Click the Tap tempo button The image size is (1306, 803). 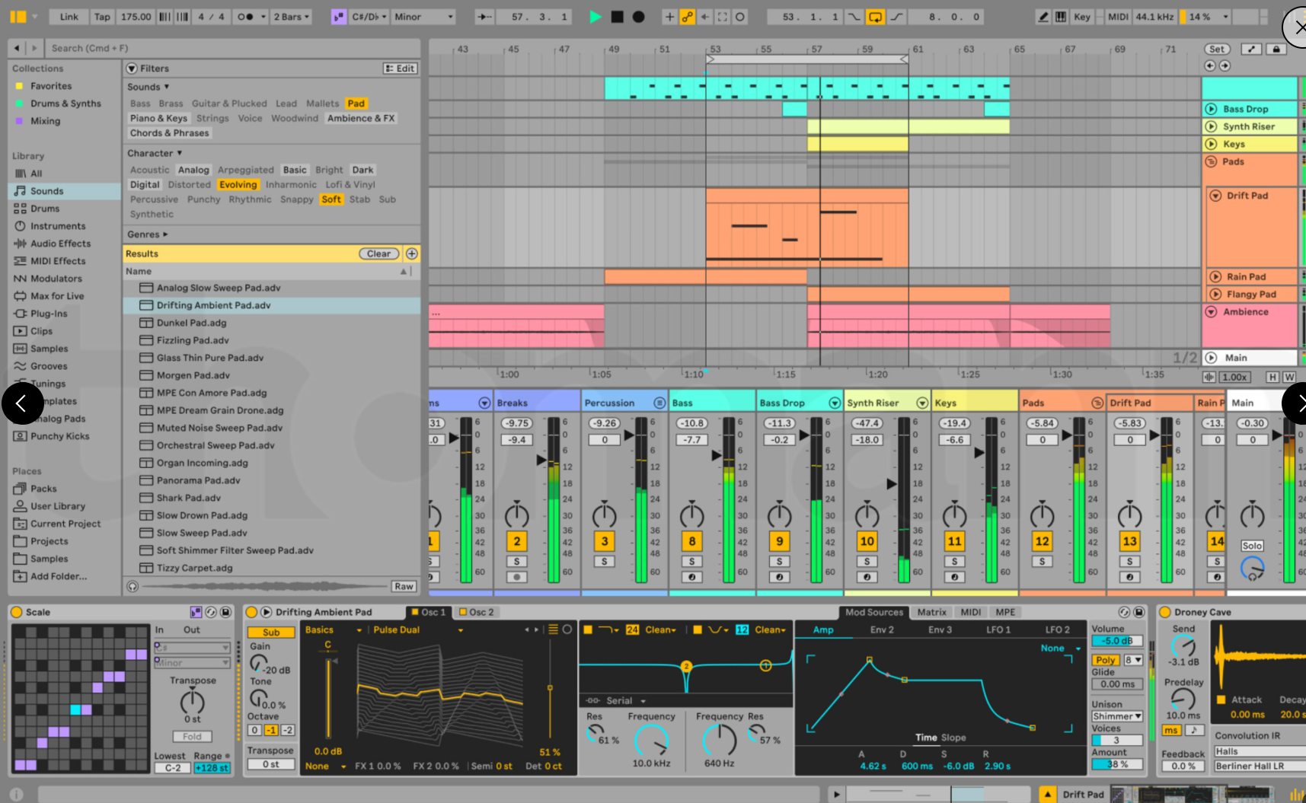[102, 17]
